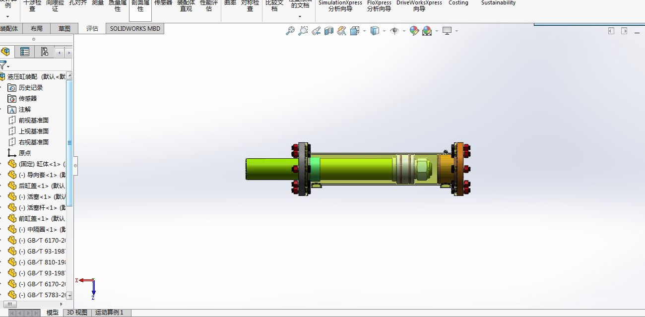Screen dimensions: 645x317
Task: Toggle the Section View icon
Action: point(328,31)
